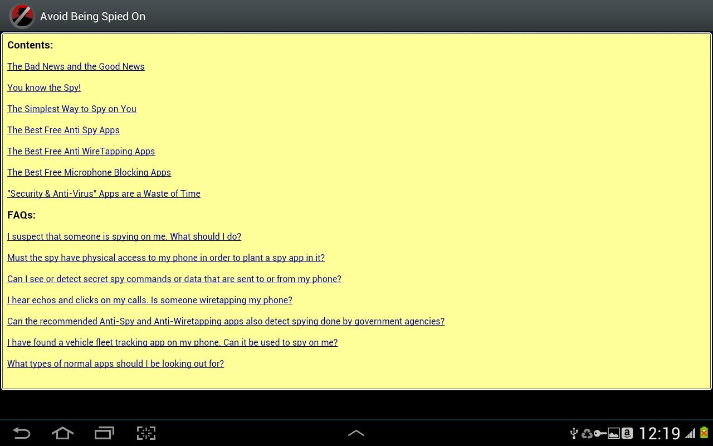Open The Best Free Anti Spy Apps

[64, 130]
